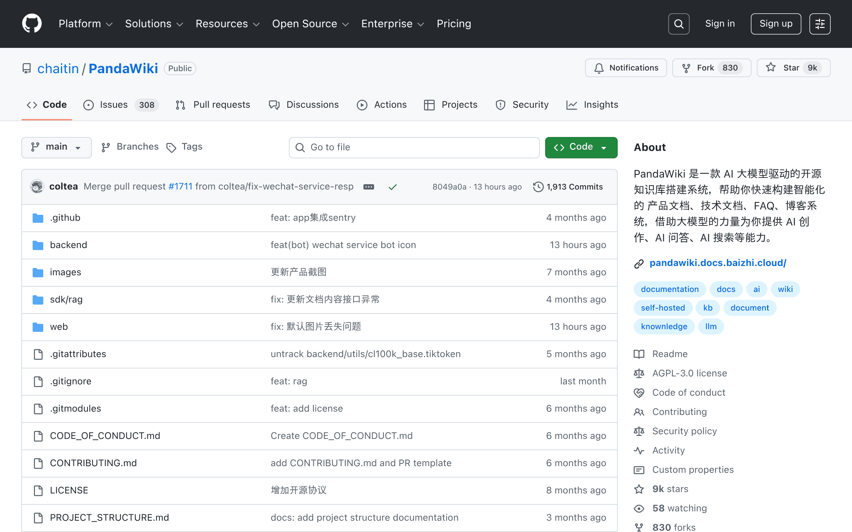Open pull request #1711 link

pyautogui.click(x=180, y=187)
